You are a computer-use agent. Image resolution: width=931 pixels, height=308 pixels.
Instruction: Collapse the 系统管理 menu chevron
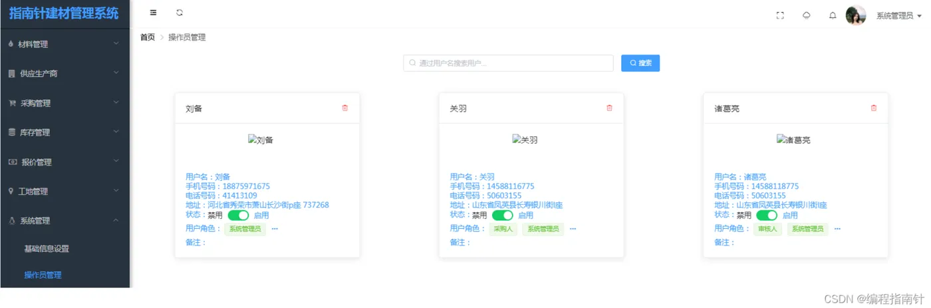(116, 220)
